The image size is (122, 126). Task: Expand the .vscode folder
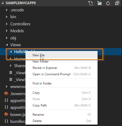click(x=7, y=10)
